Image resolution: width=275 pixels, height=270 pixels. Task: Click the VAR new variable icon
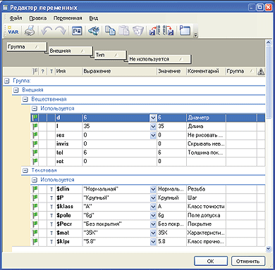point(13,30)
